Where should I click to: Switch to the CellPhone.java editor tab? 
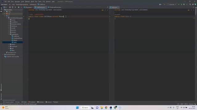click(x=40, y=7)
